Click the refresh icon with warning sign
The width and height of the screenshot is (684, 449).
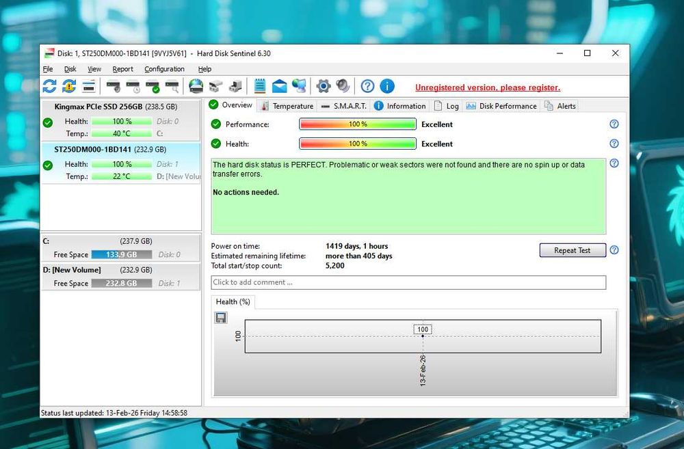[69, 86]
